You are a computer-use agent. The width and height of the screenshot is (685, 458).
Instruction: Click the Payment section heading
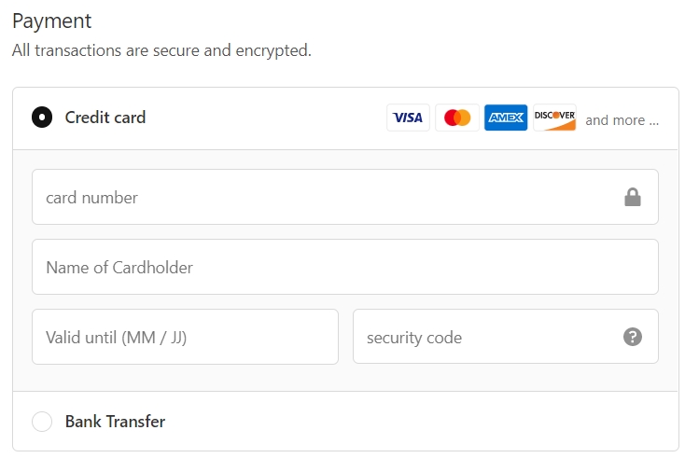tap(52, 21)
